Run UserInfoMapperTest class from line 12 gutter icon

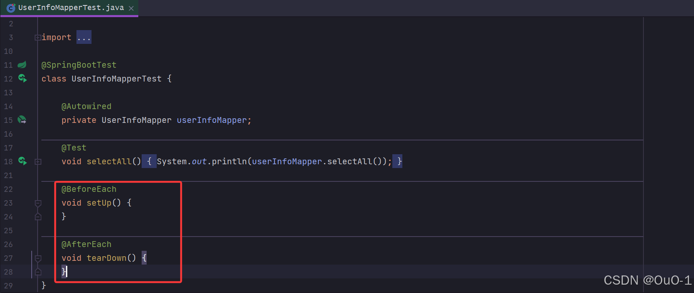coord(22,79)
